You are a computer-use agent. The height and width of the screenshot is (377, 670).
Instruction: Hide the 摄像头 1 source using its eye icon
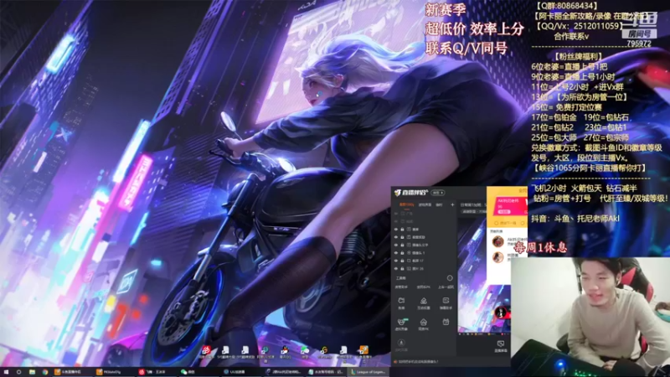point(395,253)
